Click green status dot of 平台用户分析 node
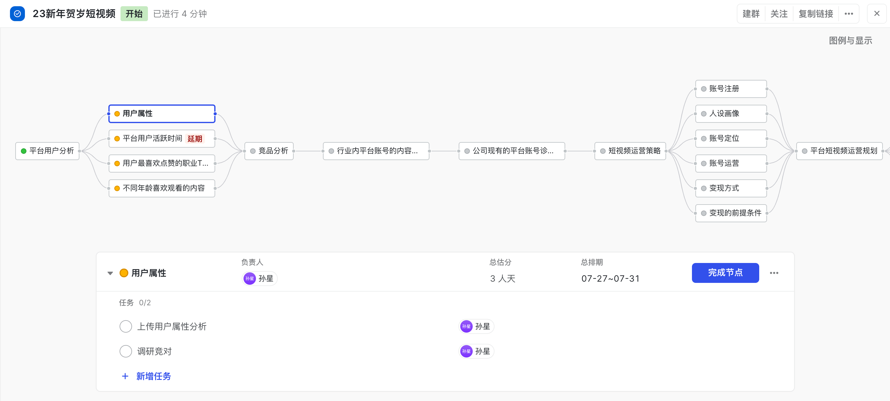Image resolution: width=890 pixels, height=401 pixels. point(24,151)
